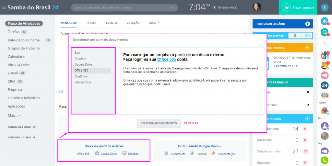
Task: Open the blue 24 circle chat icon
Action: point(324,85)
